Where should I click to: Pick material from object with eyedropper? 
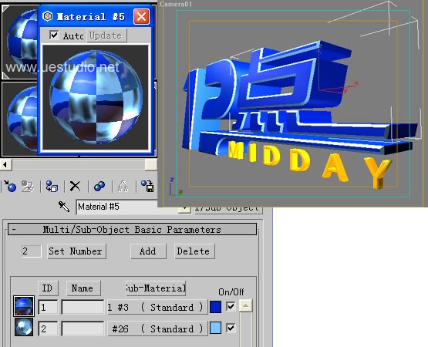coord(64,207)
